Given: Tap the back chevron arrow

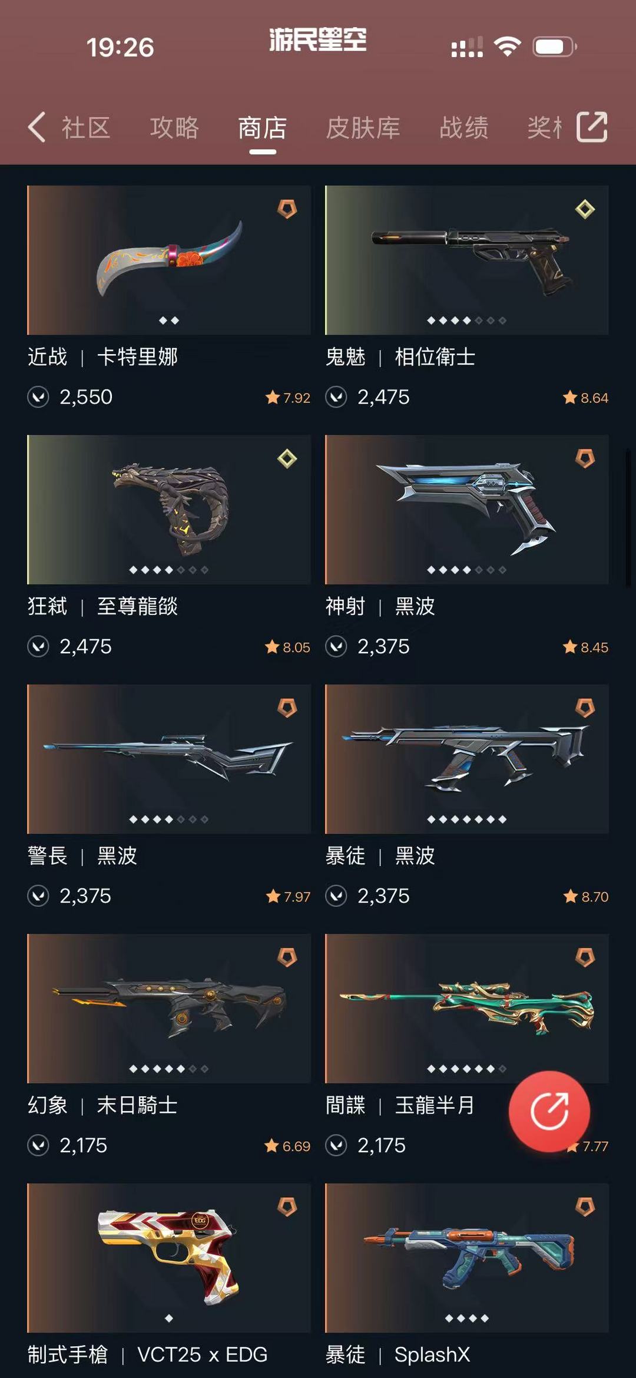Looking at the screenshot, I should coord(37,127).
